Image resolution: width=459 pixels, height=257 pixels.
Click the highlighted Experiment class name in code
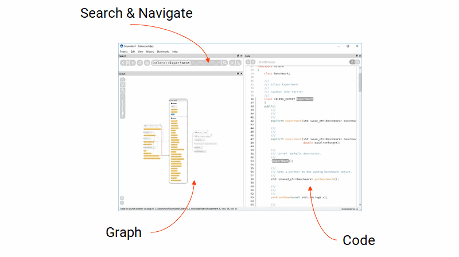point(305,99)
